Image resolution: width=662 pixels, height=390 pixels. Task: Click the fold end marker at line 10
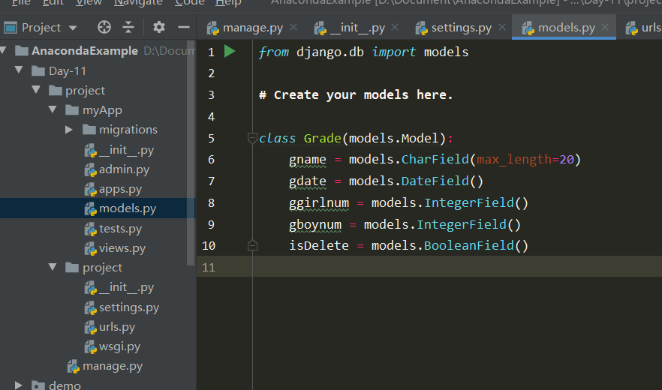252,245
